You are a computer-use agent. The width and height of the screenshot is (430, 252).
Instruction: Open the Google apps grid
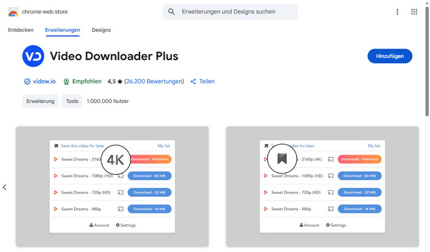414,12
